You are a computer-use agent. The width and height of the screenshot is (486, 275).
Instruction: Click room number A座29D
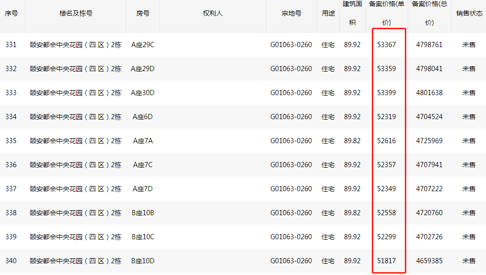pos(142,69)
